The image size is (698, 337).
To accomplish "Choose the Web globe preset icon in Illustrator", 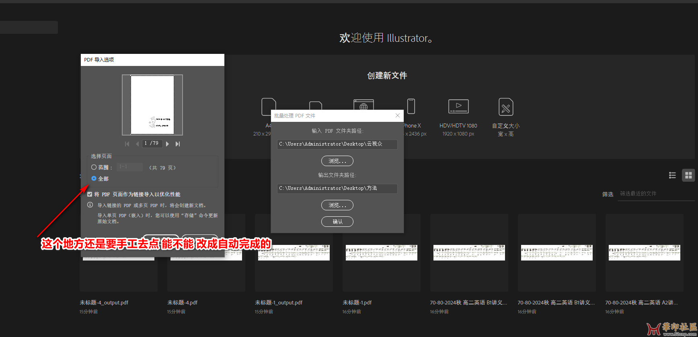I will click(x=363, y=105).
